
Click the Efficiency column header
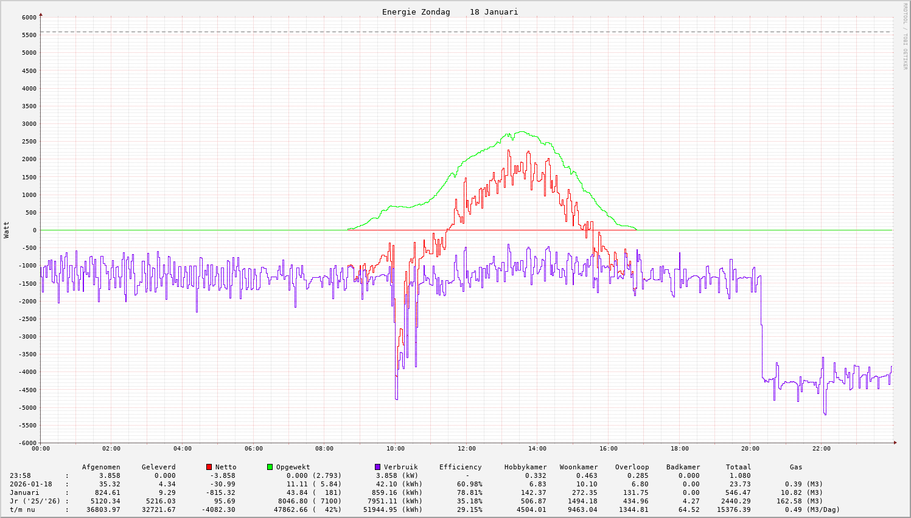[x=460, y=467]
